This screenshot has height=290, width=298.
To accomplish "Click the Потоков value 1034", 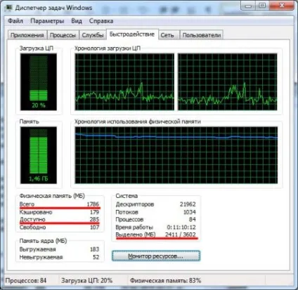I will tap(189, 212).
